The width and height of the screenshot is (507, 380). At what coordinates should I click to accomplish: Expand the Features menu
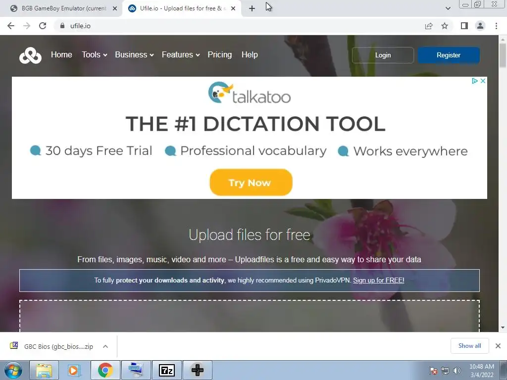(180, 54)
